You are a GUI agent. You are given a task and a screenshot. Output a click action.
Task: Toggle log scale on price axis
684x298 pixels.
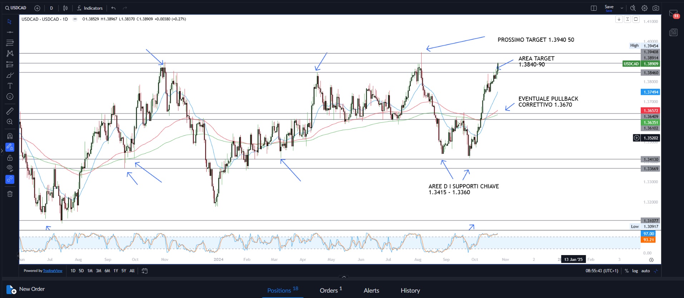click(635, 271)
